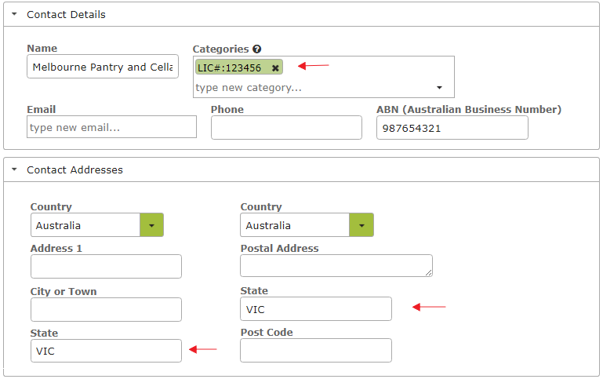Click the Address 1 input box
603x379 pixels.
pos(106,266)
